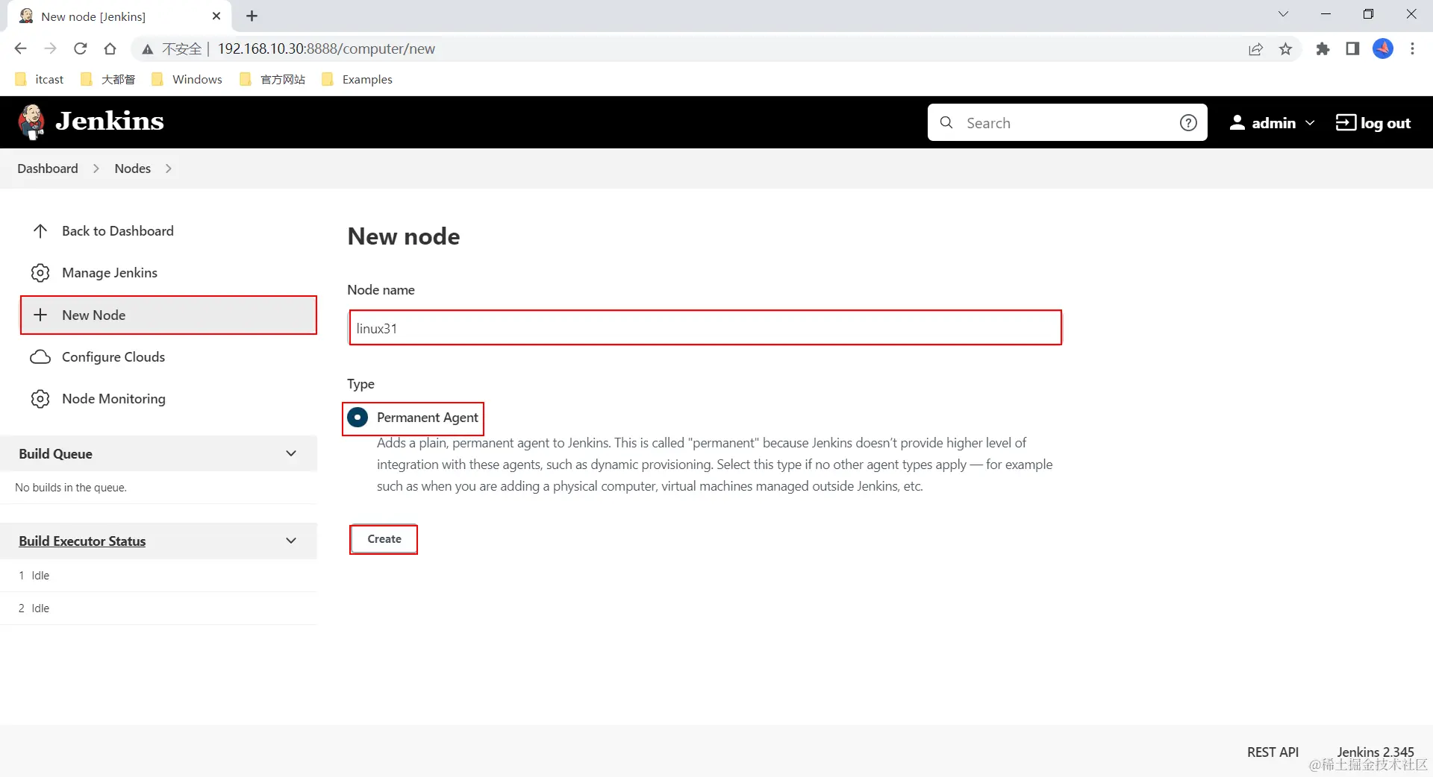Click 'No builds in the queue.' text

tap(71, 488)
